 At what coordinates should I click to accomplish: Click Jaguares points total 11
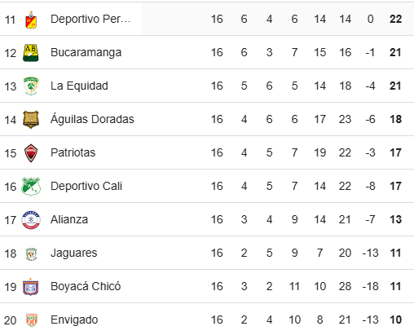coord(395,253)
